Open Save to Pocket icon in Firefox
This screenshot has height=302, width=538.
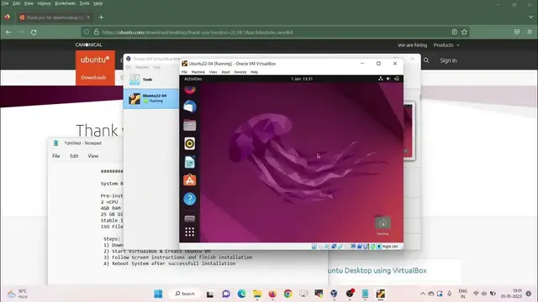coord(517,32)
